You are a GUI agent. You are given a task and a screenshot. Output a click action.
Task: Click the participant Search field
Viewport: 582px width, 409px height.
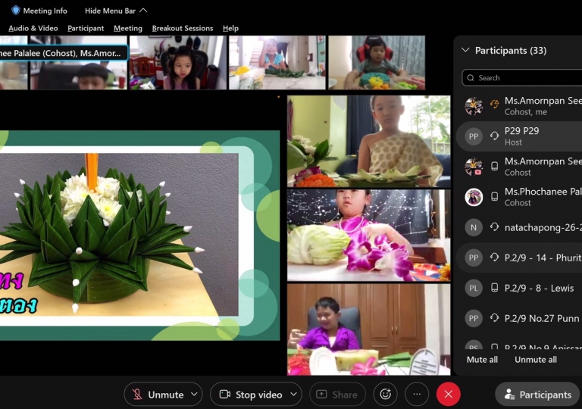[x=522, y=77]
